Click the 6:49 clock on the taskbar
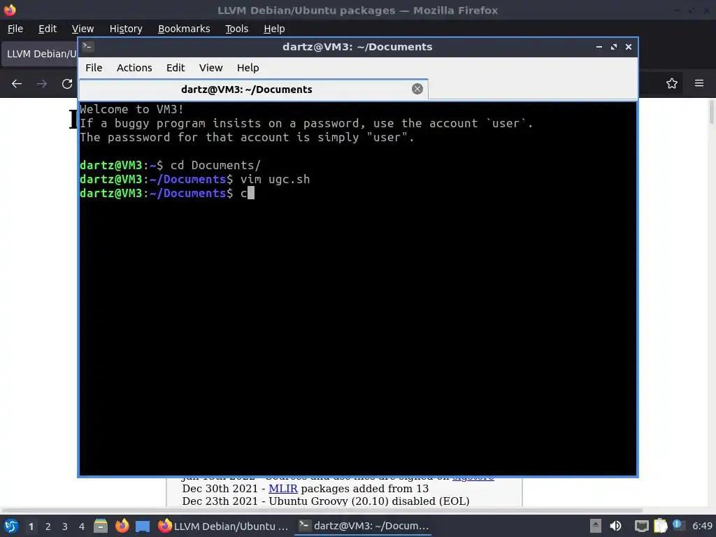 [x=702, y=526]
